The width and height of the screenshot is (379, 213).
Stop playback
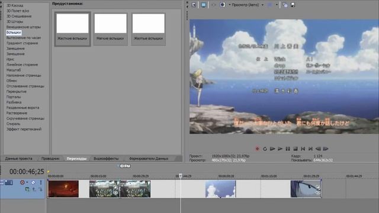[296, 149]
